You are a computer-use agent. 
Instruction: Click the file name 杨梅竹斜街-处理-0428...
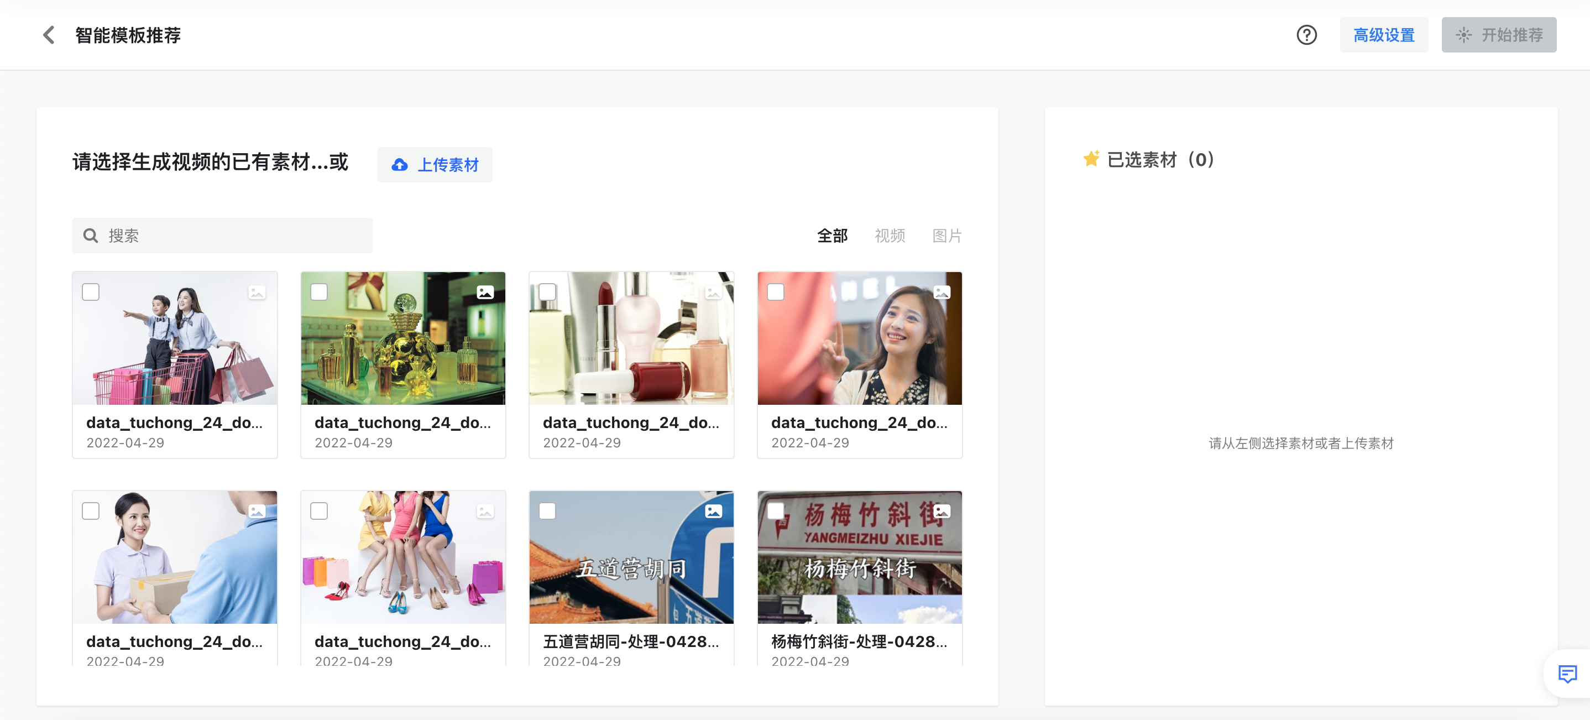[859, 641]
